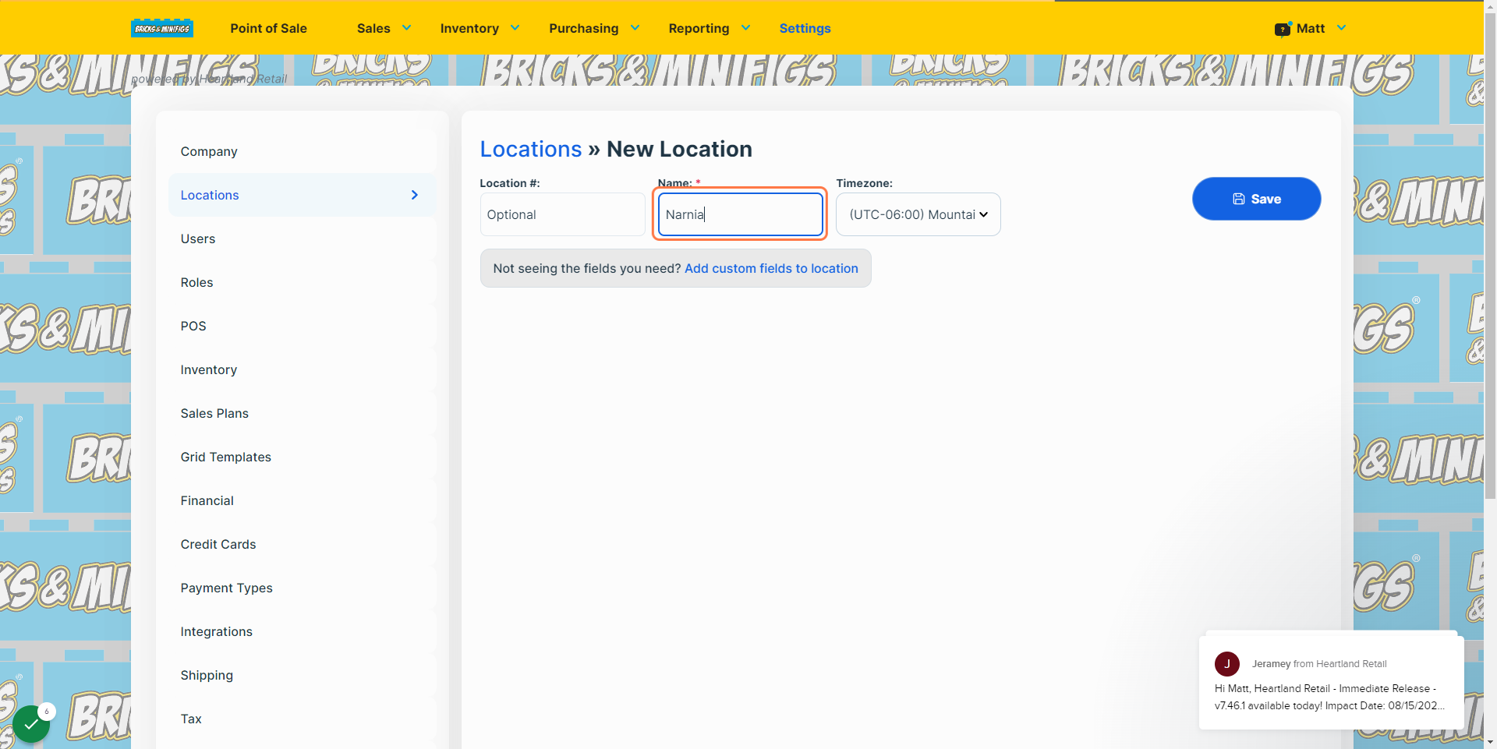Choose a zone in the Timezone dropdown

click(x=918, y=214)
